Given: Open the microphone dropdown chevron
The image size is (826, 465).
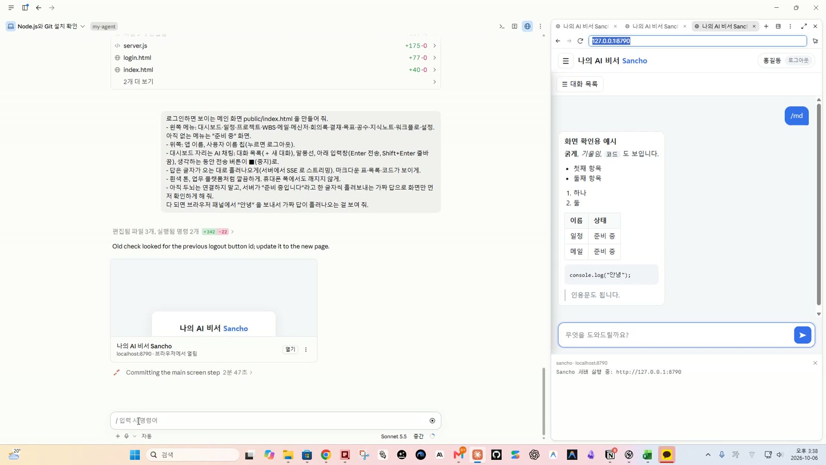Looking at the screenshot, I should pos(135,436).
